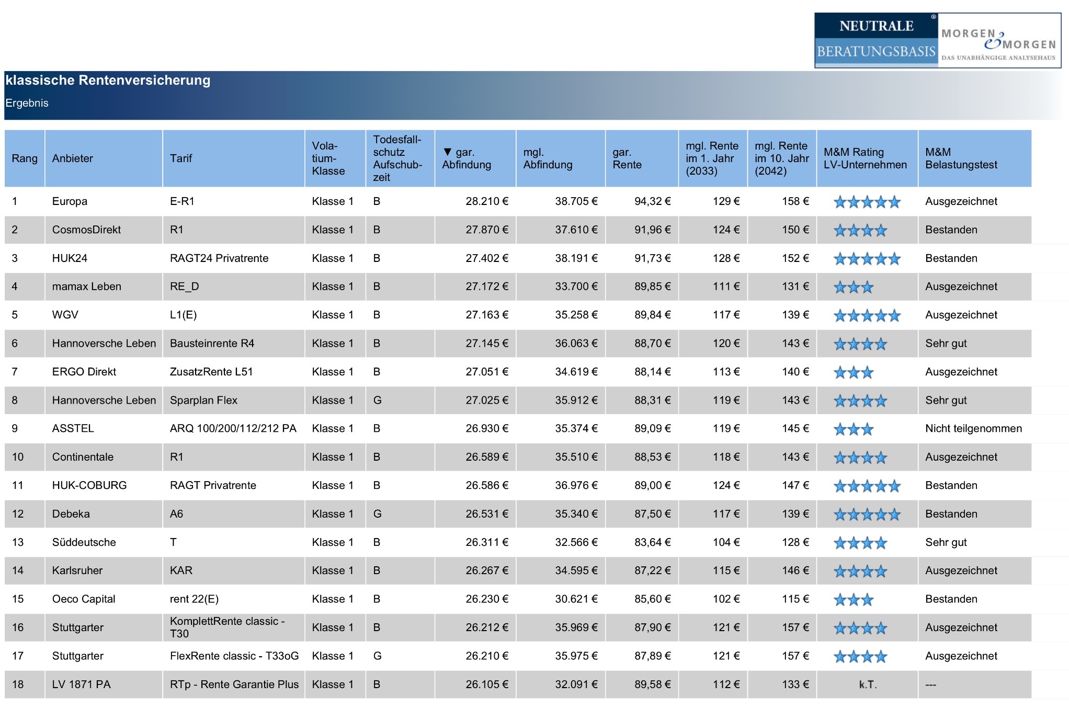Click the Todesfallschutz Aufschubzeit header
1069x708 pixels.
pyautogui.click(x=400, y=158)
